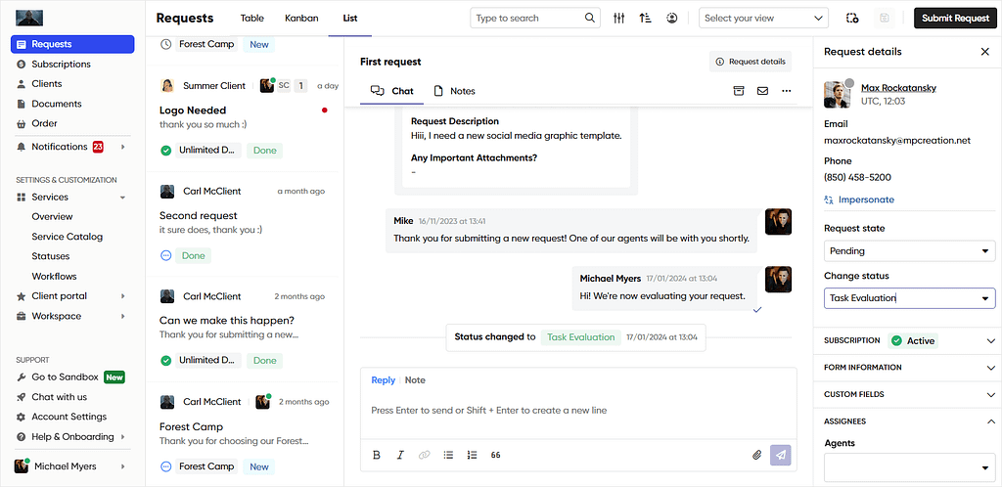Click the archive request icon
This screenshot has width=1002, height=487.
coord(738,91)
